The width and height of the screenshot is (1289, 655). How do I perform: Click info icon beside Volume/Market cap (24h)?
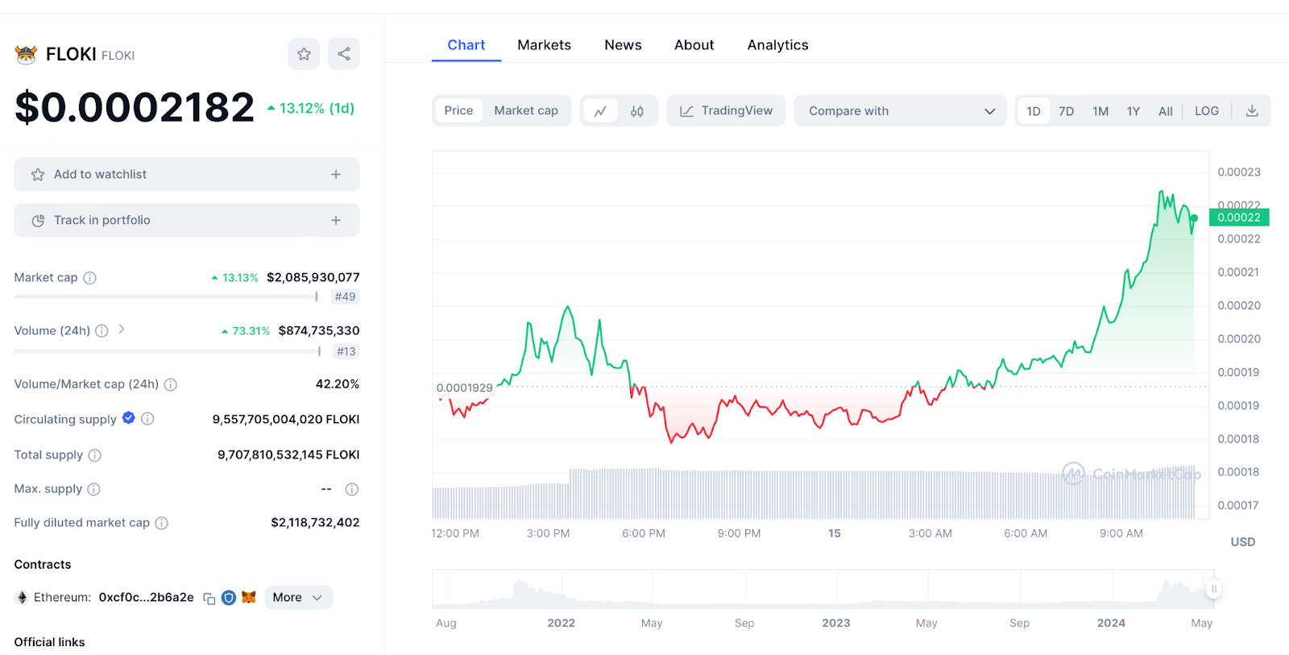pyautogui.click(x=171, y=384)
